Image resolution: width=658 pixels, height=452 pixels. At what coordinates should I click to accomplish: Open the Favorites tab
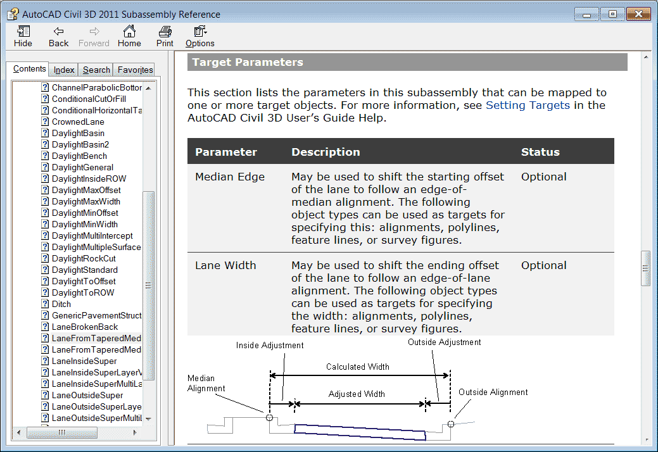point(134,70)
